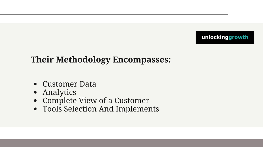This screenshot has width=263, height=147.
Task: Click the word "Selection" in last bullet
Action: [x=80, y=109]
